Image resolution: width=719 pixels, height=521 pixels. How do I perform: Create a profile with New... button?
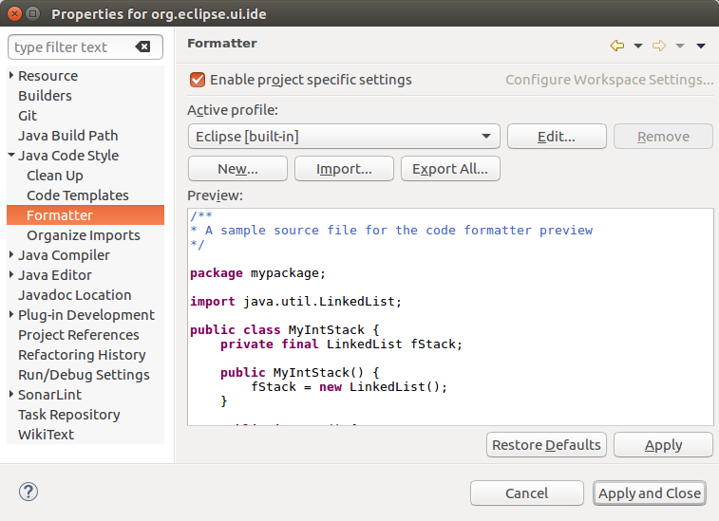click(x=237, y=169)
